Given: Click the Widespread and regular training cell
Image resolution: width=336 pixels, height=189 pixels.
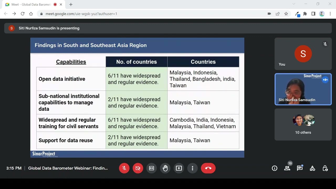Looking at the screenshot, I should (x=71, y=123).
